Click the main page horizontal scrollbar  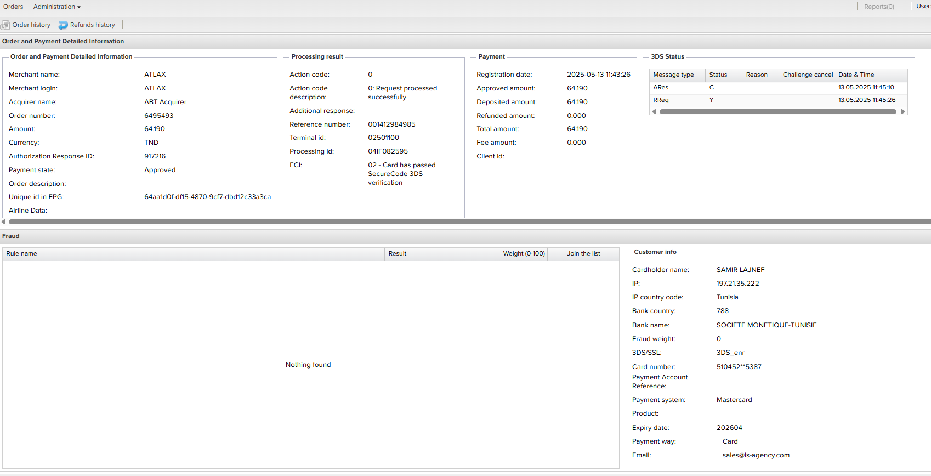click(x=466, y=222)
